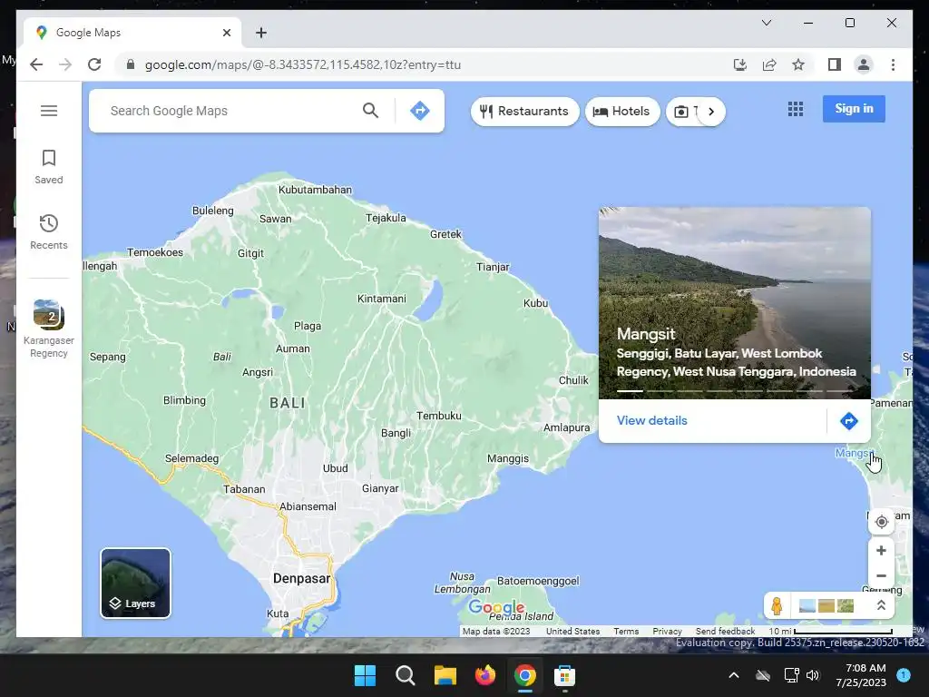Image resolution: width=929 pixels, height=697 pixels.
Task: Expand the imagery strip with the double chevron
Action: point(881,605)
